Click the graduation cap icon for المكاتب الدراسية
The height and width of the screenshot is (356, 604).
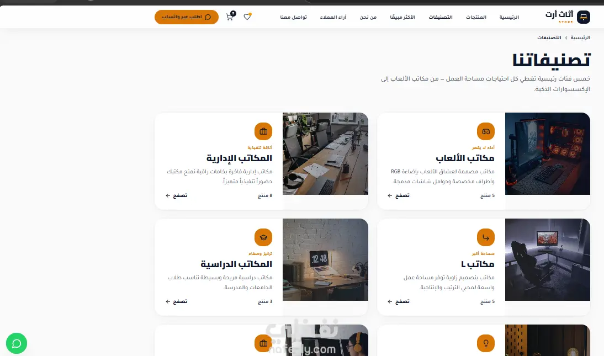tap(263, 237)
